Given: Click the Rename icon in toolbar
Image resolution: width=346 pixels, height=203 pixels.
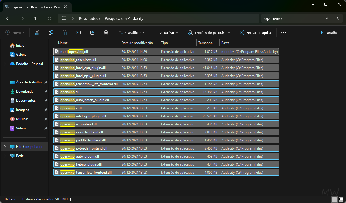Looking at the screenshot, I should 78,33.
